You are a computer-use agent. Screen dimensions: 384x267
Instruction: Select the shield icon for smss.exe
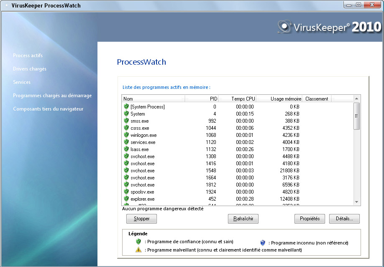(126, 121)
